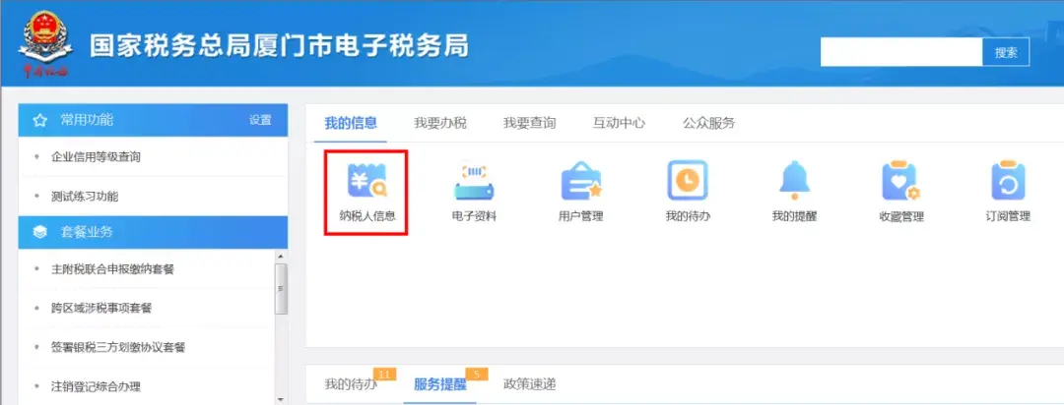Click the 常用功能 panel header
Screen dimensions: 1064x405
(x=154, y=121)
